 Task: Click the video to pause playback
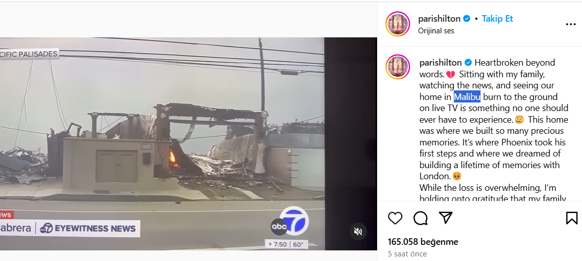coord(162,144)
